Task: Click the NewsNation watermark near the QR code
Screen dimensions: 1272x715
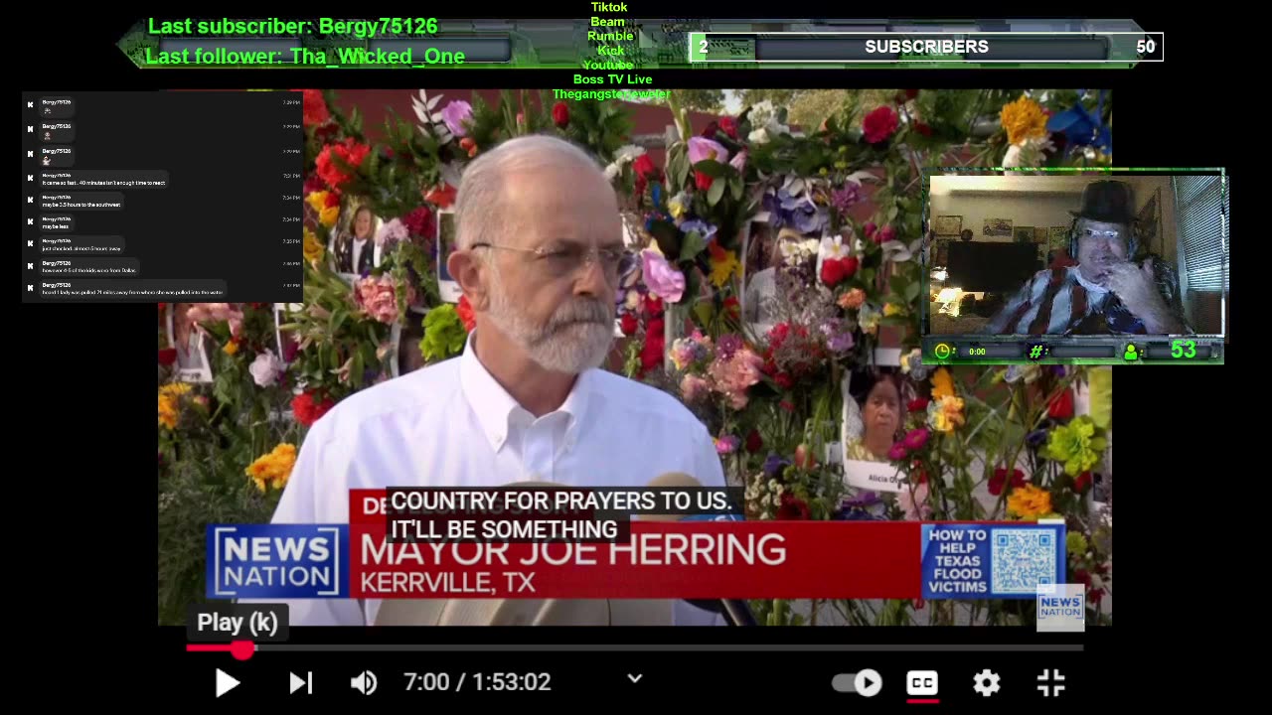Action: (x=1060, y=608)
